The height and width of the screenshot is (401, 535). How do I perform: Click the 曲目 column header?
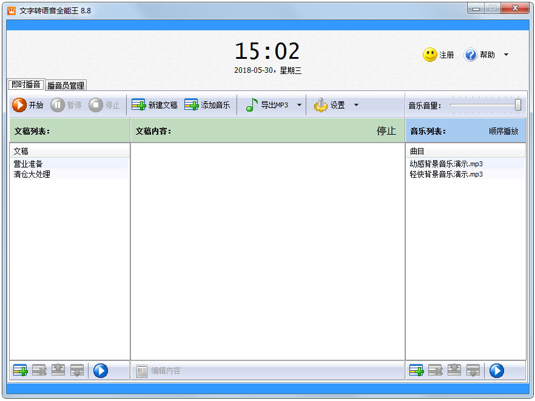coord(466,151)
